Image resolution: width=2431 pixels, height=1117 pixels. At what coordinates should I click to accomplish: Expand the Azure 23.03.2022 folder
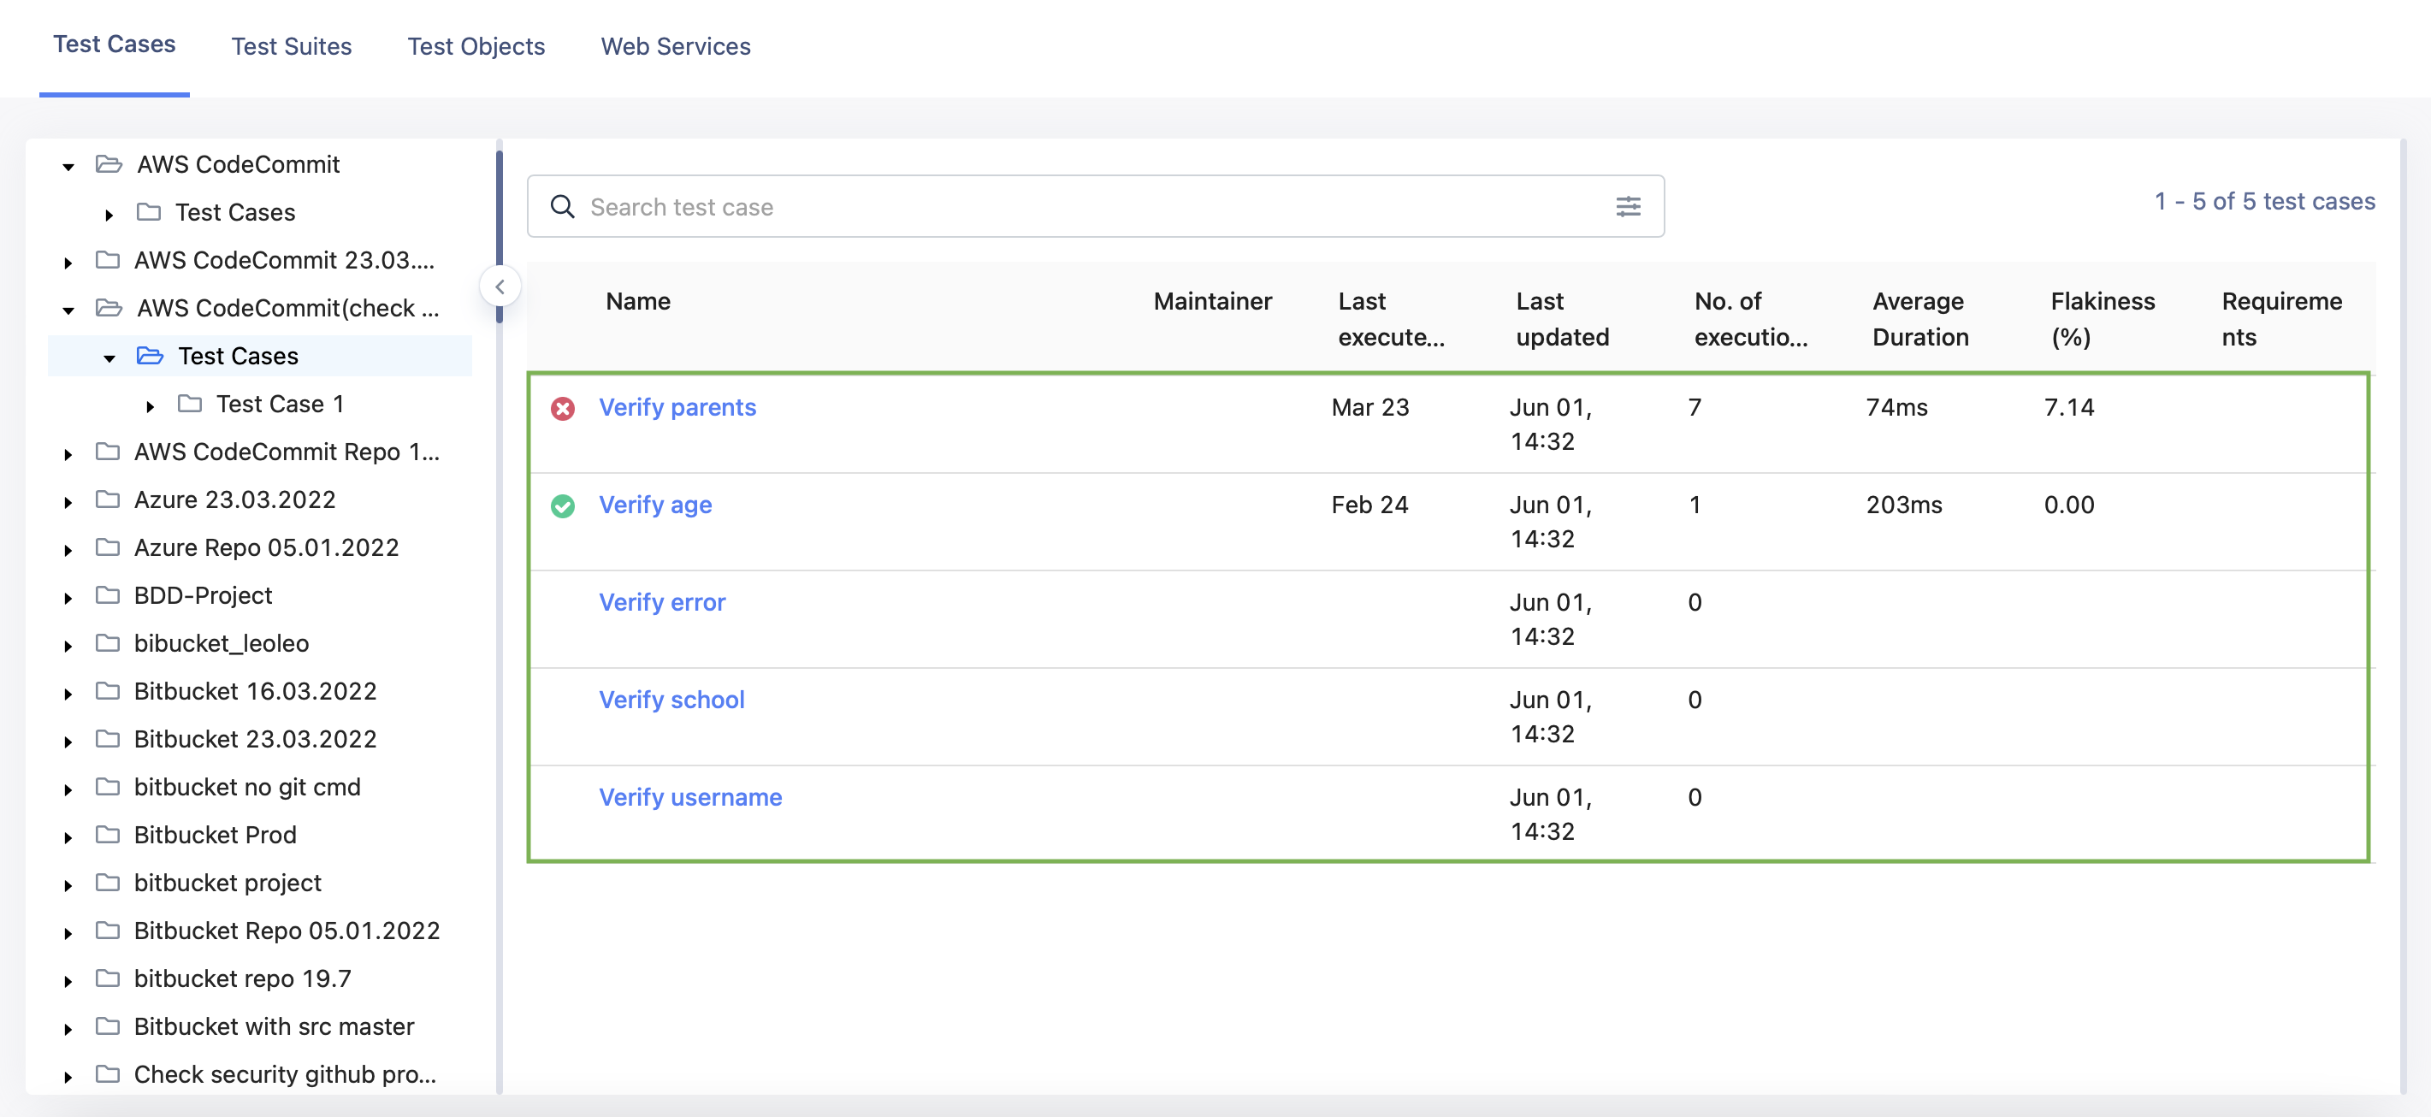pos(67,501)
